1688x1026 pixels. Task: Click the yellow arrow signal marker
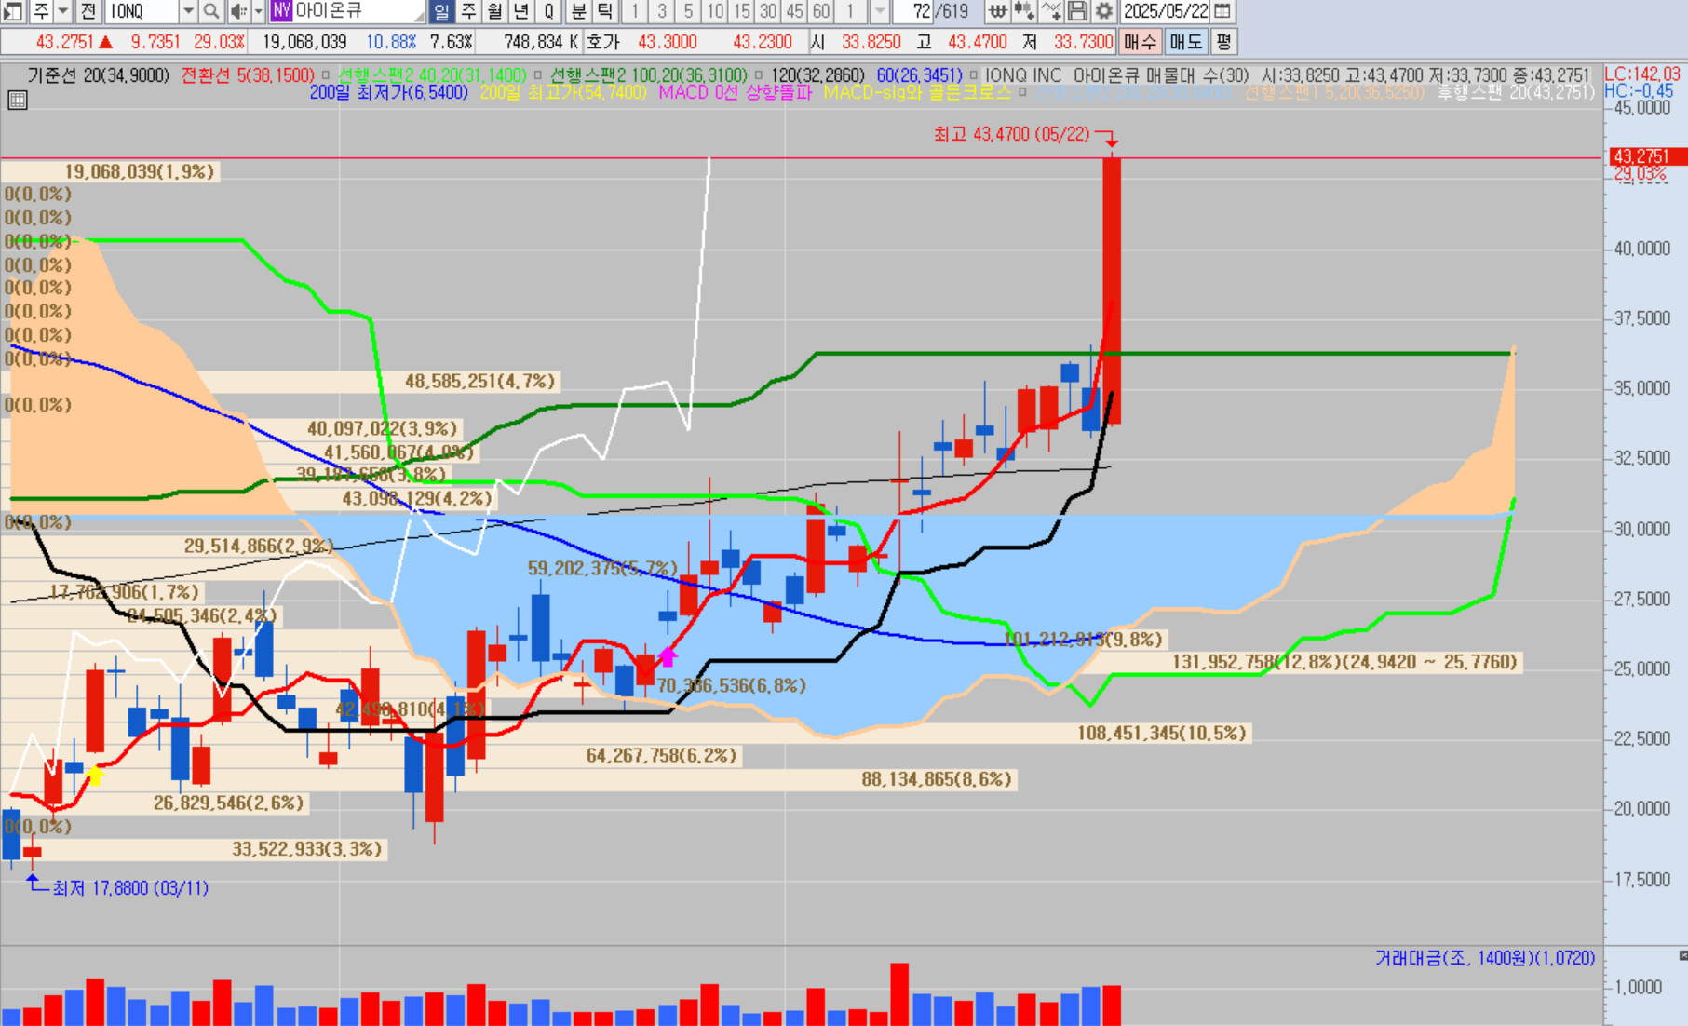(94, 775)
